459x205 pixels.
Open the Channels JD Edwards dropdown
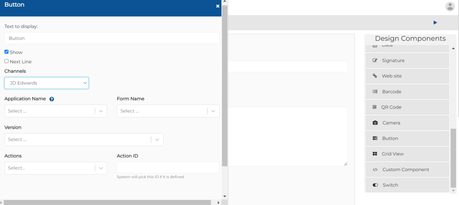(47, 83)
